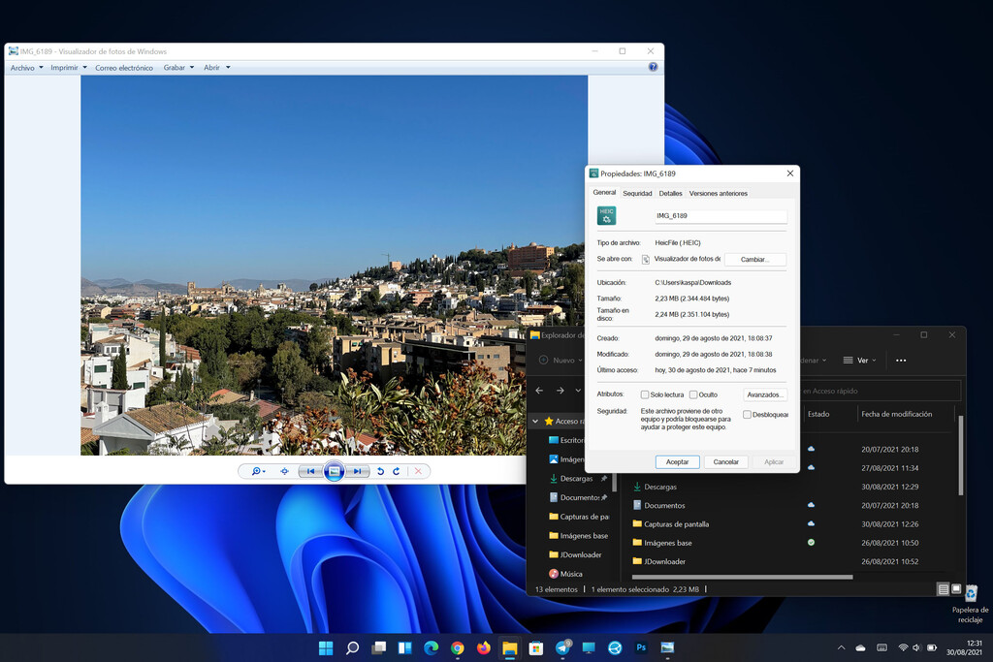Switch to the Seguridad tab

click(x=637, y=194)
